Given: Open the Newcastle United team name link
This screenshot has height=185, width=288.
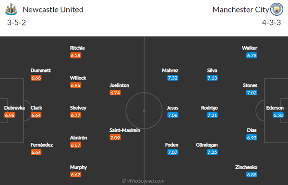Looking at the screenshot, I should point(53,10).
